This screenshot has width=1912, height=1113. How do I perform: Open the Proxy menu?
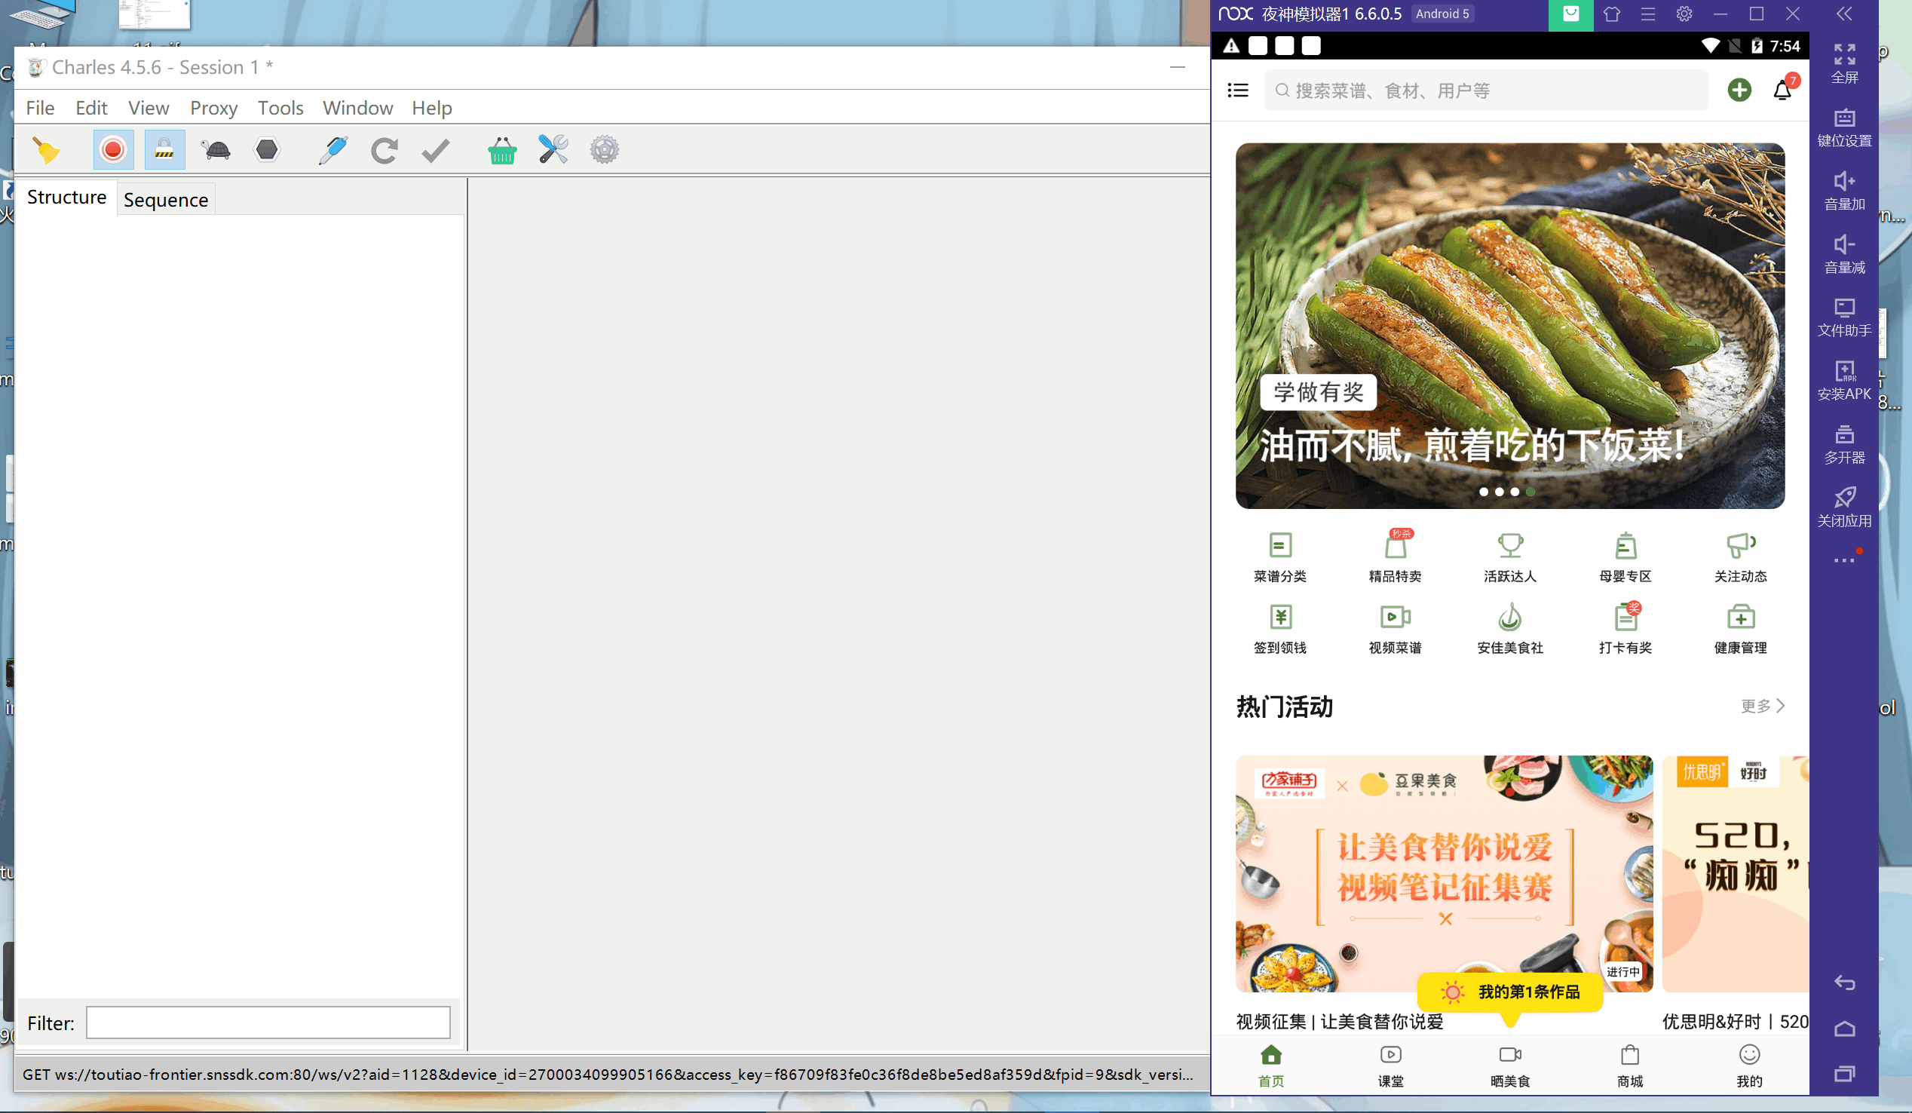tap(213, 108)
